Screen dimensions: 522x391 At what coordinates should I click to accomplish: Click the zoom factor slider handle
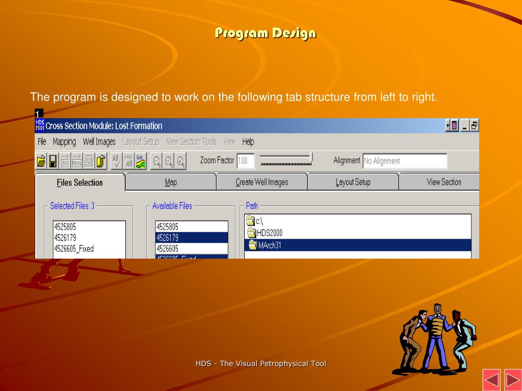coord(311,158)
